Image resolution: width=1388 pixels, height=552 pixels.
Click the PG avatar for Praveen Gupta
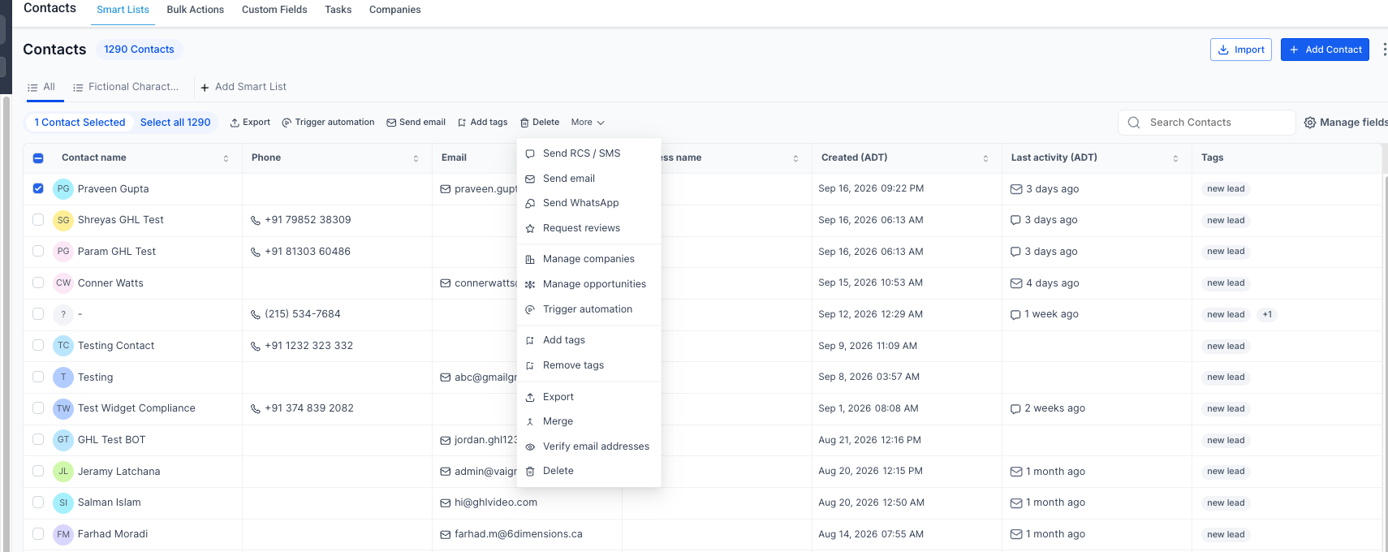click(63, 189)
